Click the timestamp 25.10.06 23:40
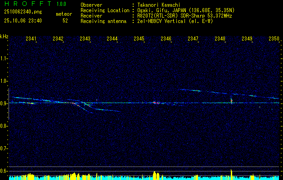 pyautogui.click(x=23, y=21)
